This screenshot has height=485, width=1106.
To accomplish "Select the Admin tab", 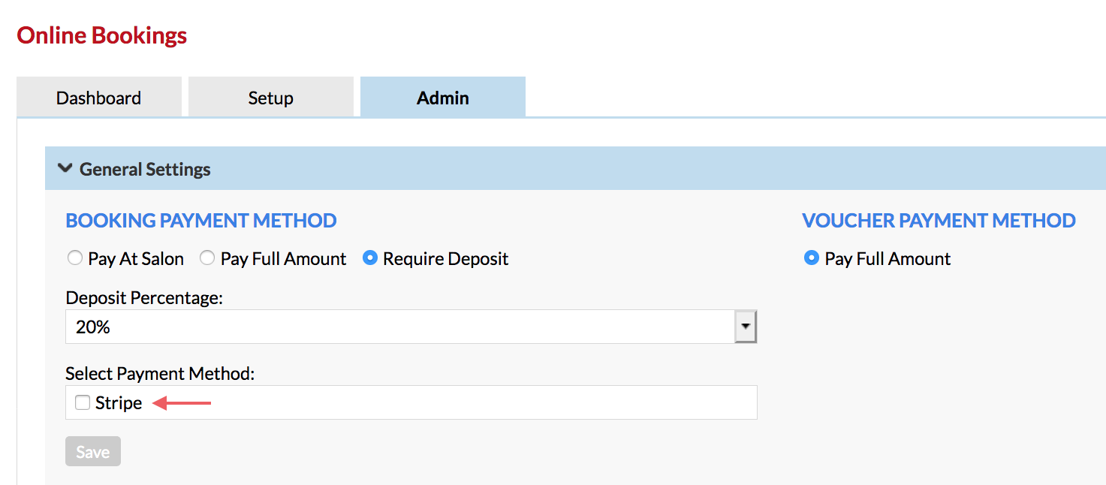I will point(443,97).
